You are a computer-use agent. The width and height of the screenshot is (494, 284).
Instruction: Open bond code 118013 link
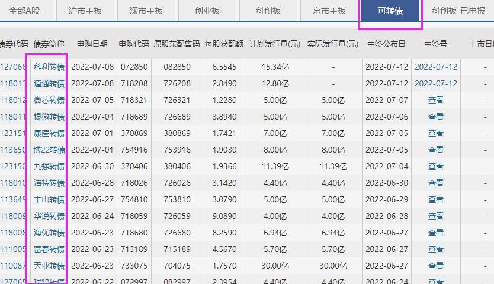tap(13, 84)
